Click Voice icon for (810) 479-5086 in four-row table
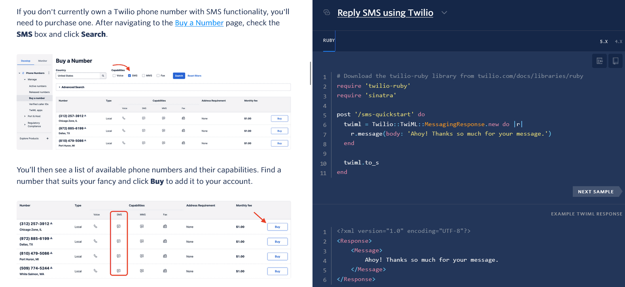 click(95, 256)
